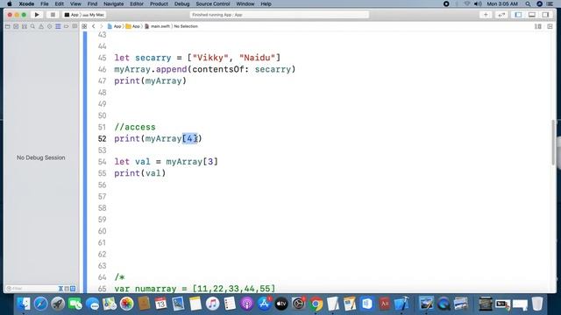Click into the navigator Filter field

coord(32,288)
